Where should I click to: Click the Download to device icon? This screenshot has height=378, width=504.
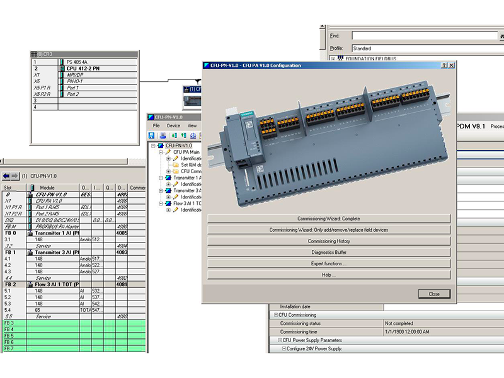175,135
